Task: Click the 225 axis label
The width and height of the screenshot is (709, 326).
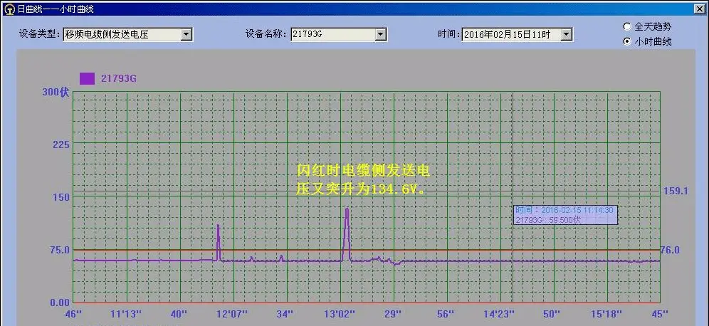Action: (61, 144)
